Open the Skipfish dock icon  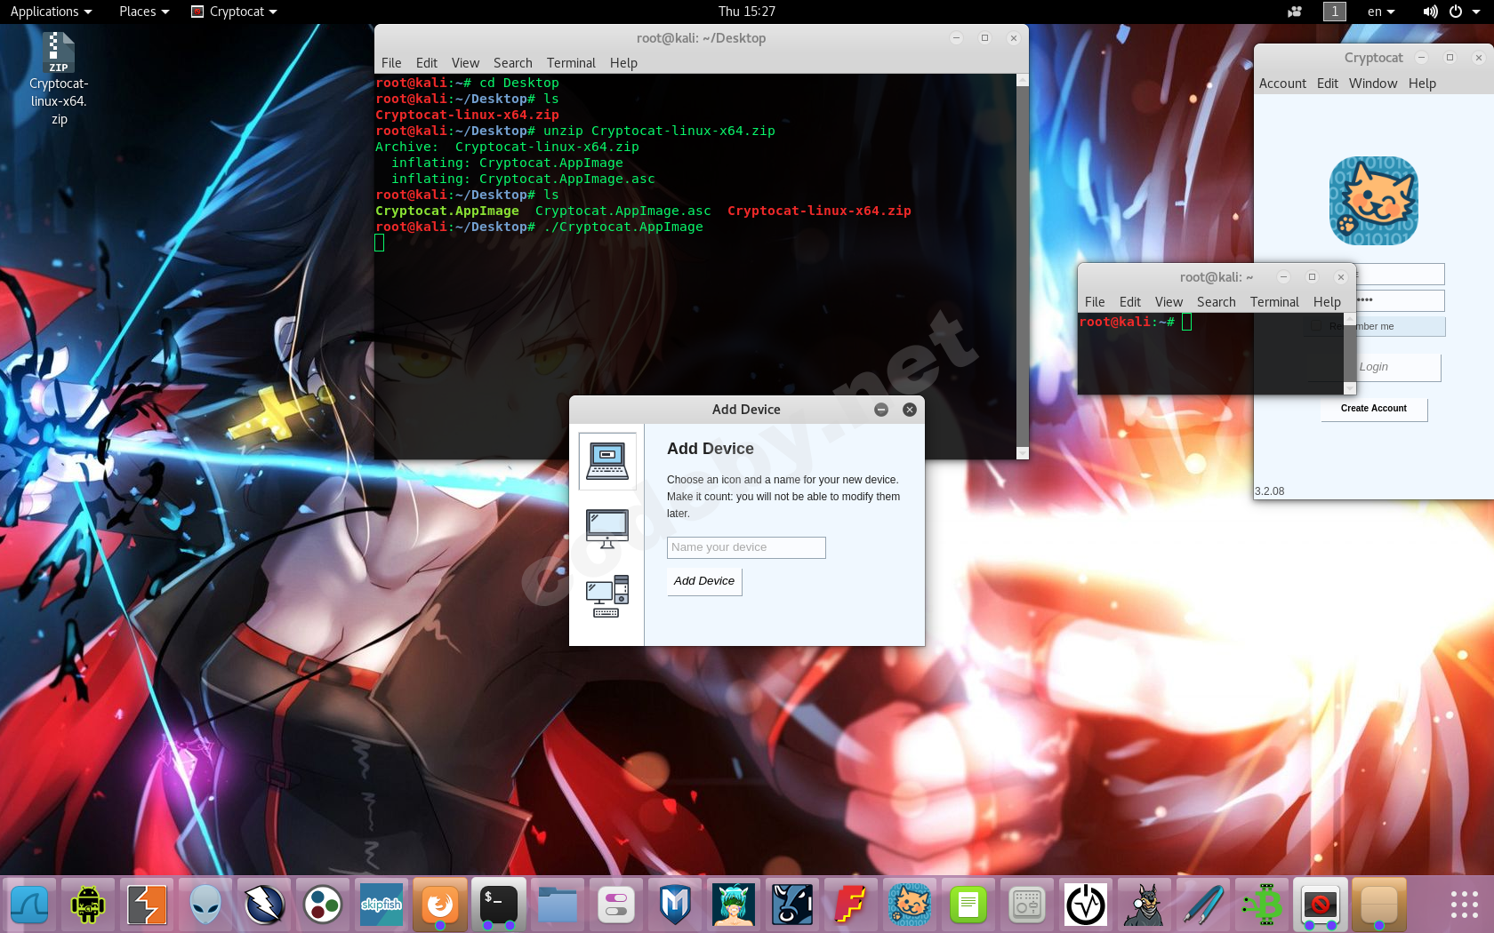pyautogui.click(x=382, y=905)
